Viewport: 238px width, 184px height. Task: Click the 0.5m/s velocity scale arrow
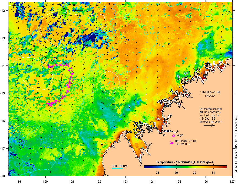(209, 125)
